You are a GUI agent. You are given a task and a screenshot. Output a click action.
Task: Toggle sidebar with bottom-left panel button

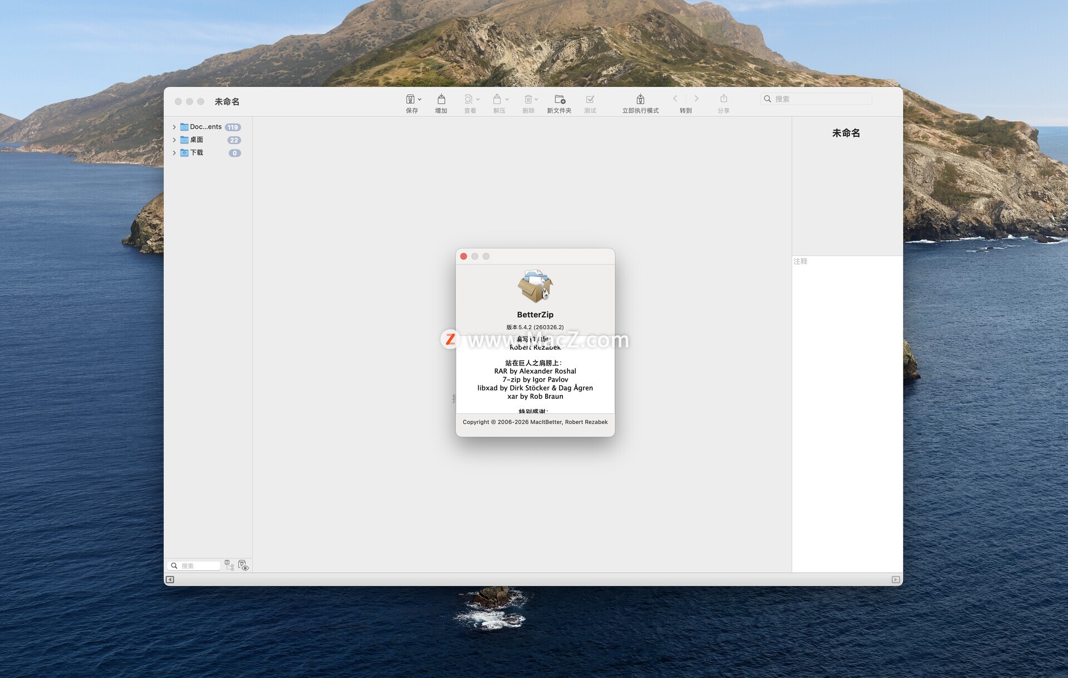[170, 580]
